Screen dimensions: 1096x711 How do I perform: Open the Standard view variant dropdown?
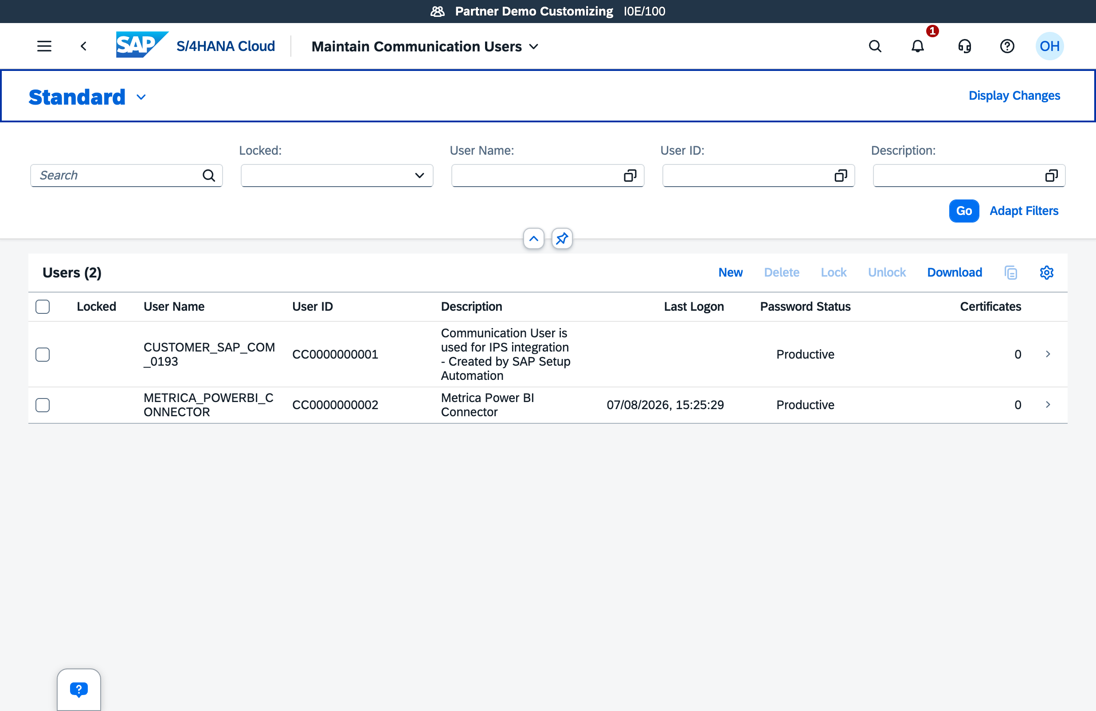point(141,97)
